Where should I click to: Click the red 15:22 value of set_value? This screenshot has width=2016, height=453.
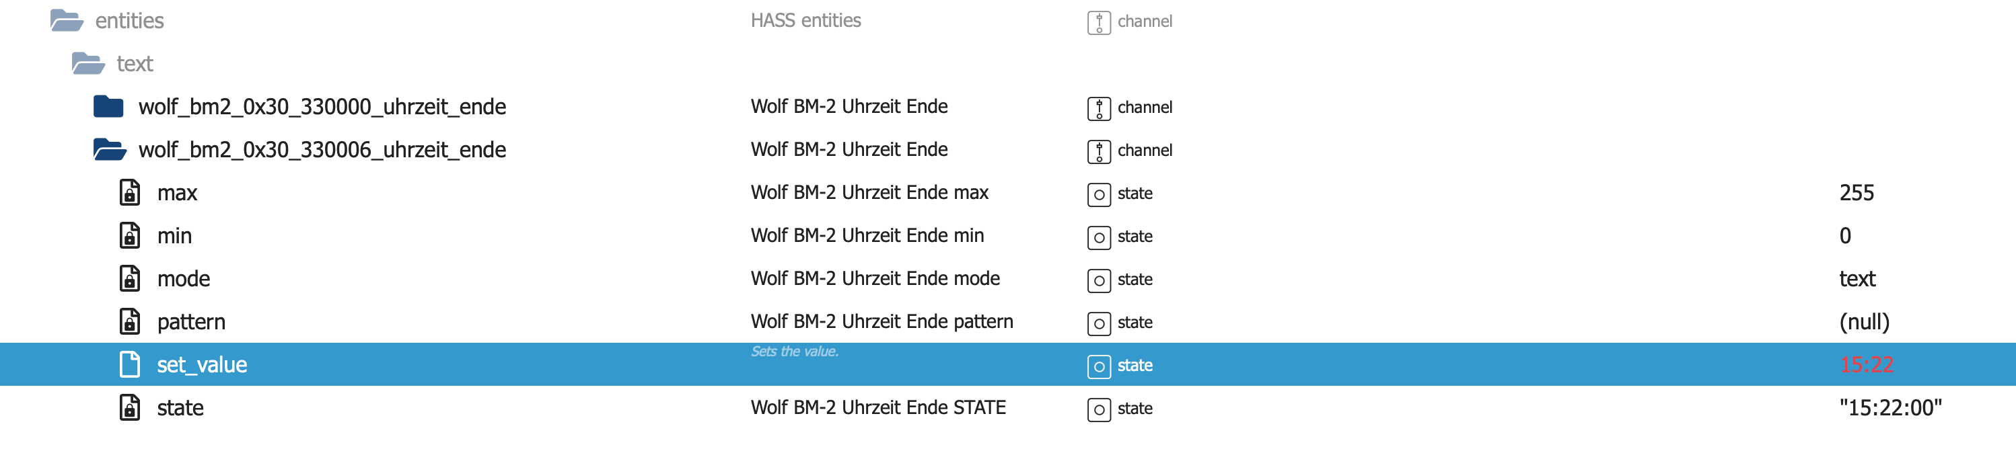[1866, 365]
